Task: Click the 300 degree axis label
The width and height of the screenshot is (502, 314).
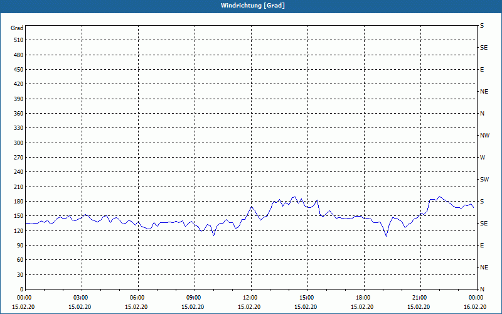Action: [x=19, y=143]
